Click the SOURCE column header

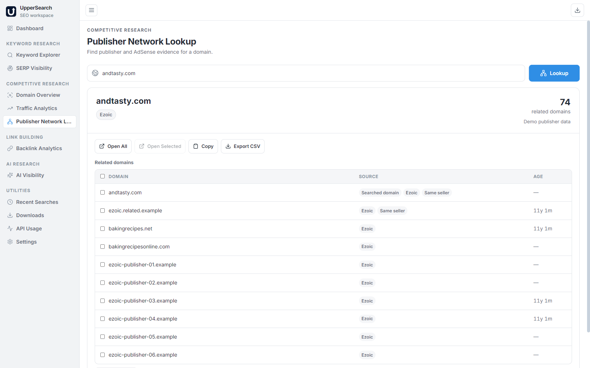[x=368, y=177]
